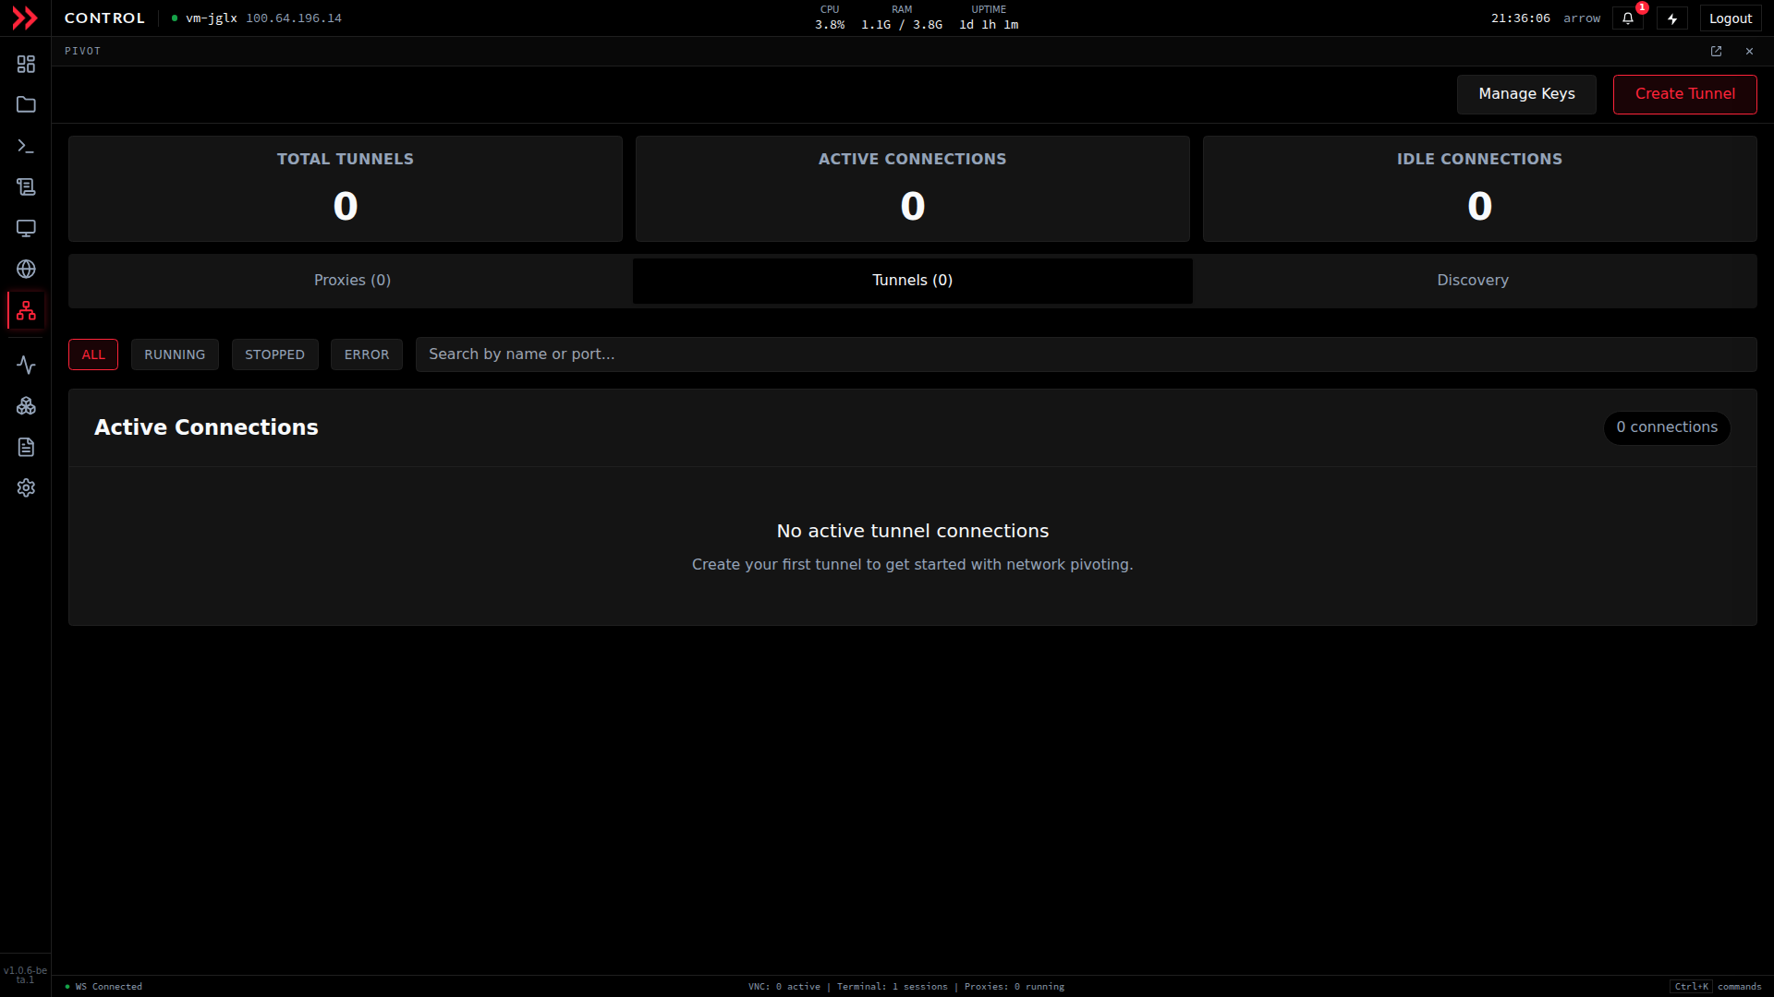The height and width of the screenshot is (997, 1774).
Task: Open the file manager folder icon
Action: click(26, 105)
